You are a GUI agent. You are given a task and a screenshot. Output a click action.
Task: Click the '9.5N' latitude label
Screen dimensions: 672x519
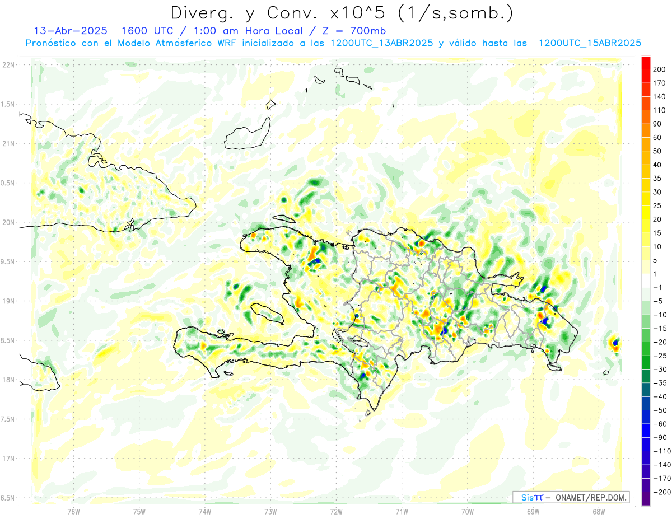tap(7, 261)
